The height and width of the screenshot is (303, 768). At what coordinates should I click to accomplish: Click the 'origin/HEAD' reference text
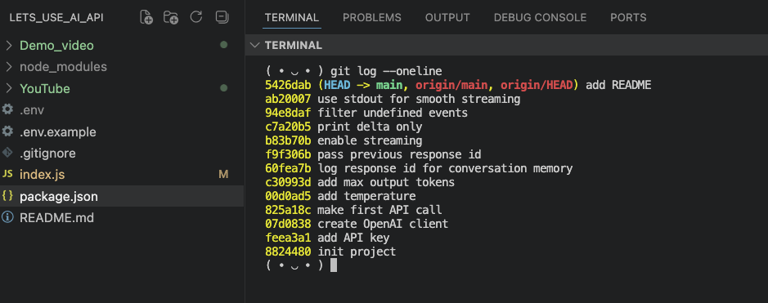537,86
